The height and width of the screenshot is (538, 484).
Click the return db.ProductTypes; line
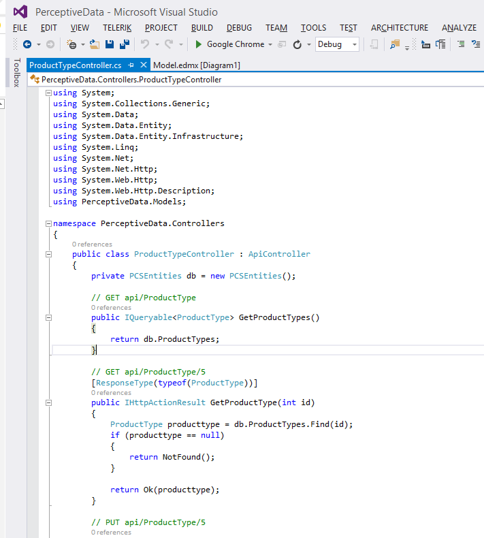point(165,339)
